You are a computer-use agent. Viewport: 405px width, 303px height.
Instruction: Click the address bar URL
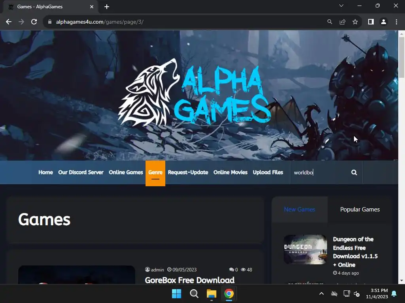[100, 22]
